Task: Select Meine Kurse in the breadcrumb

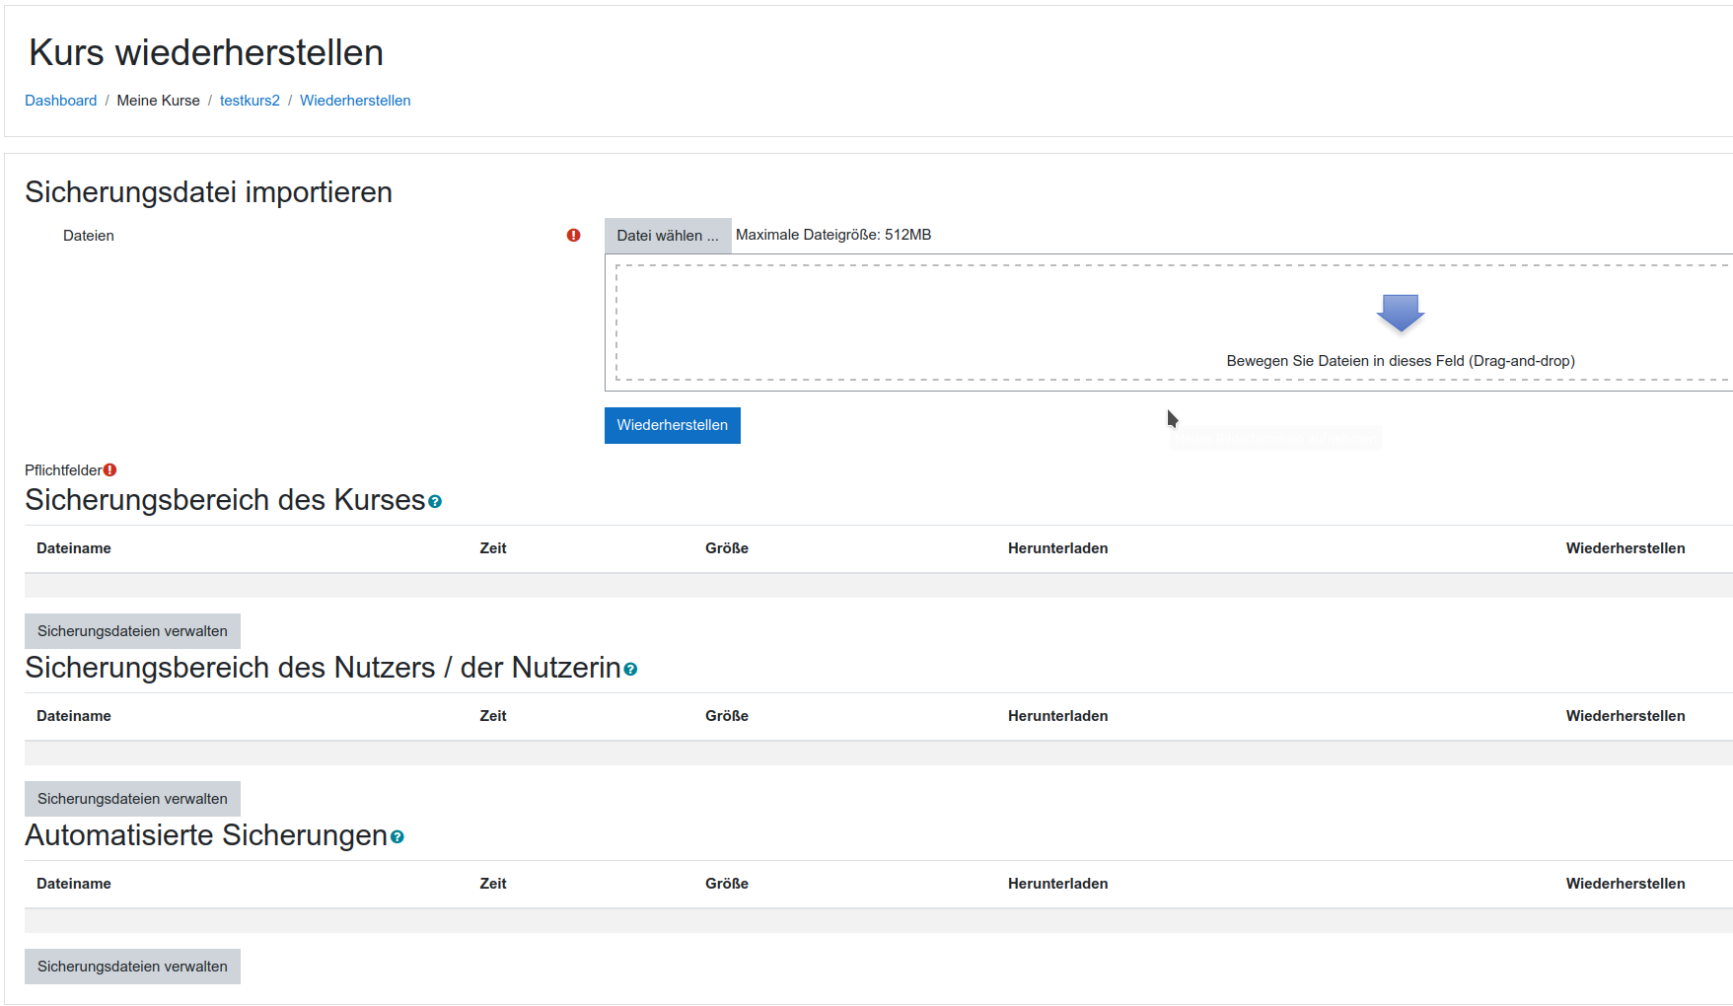Action: pos(158,101)
